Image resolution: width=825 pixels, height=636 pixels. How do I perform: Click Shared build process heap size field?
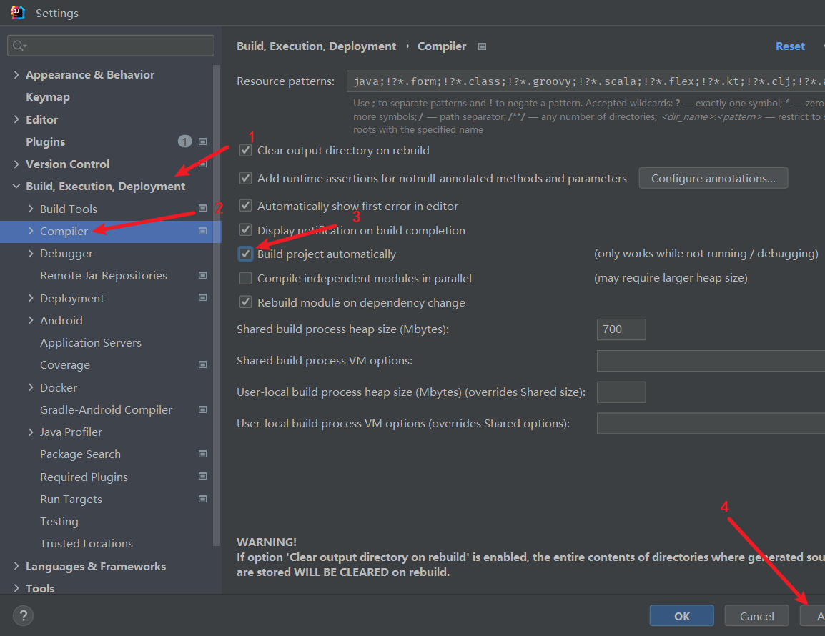point(621,329)
